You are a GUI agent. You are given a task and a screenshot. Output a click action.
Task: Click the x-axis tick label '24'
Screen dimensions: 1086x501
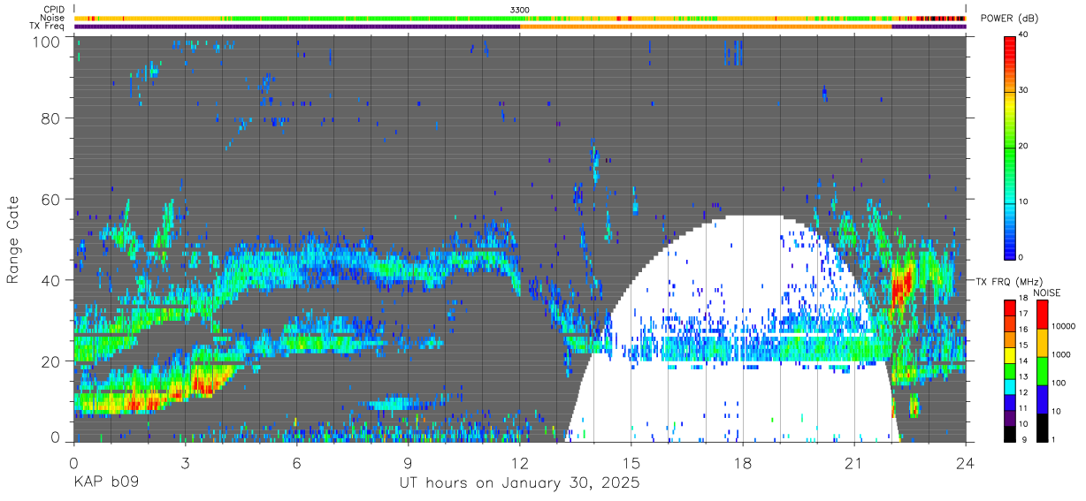965,462
